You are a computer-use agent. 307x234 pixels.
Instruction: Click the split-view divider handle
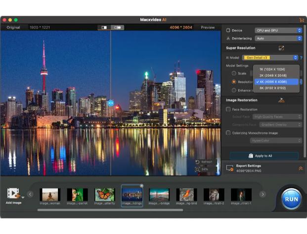[x=111, y=103]
